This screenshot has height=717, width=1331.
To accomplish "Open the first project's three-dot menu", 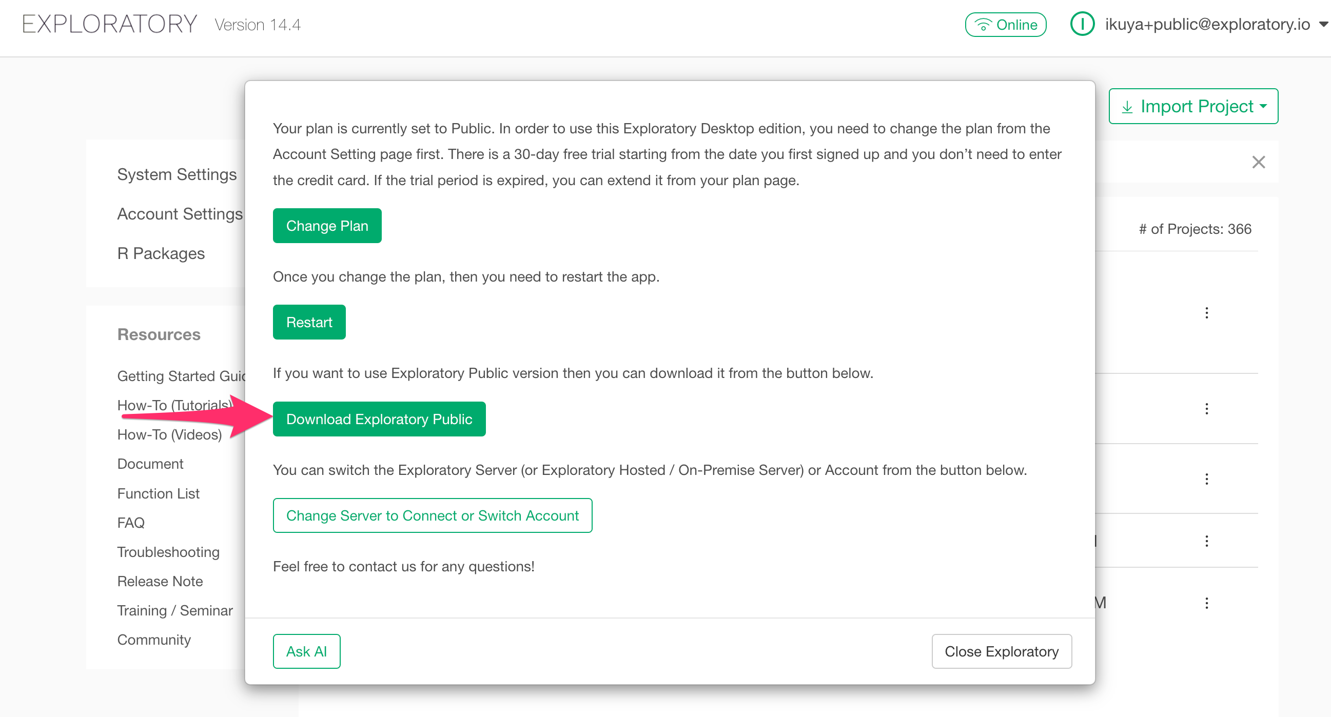I will click(x=1206, y=313).
